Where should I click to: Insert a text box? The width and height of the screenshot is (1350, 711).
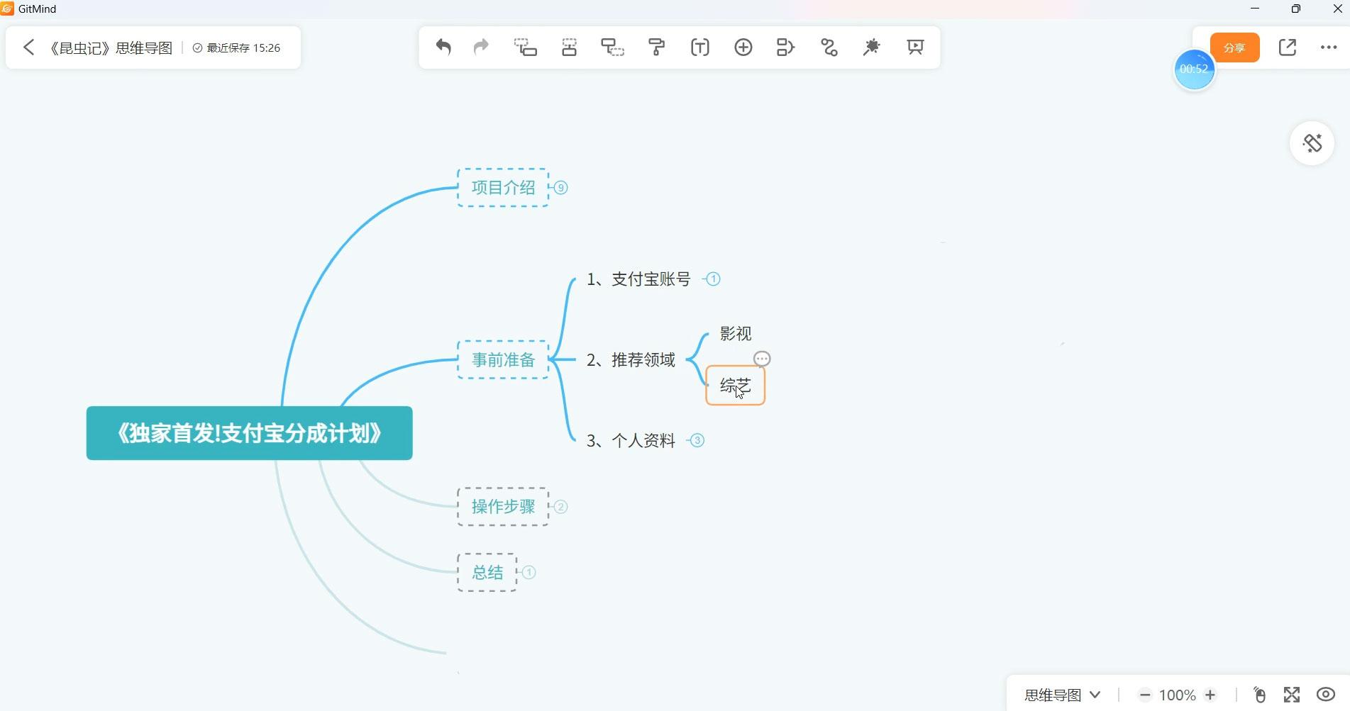pyautogui.click(x=699, y=47)
